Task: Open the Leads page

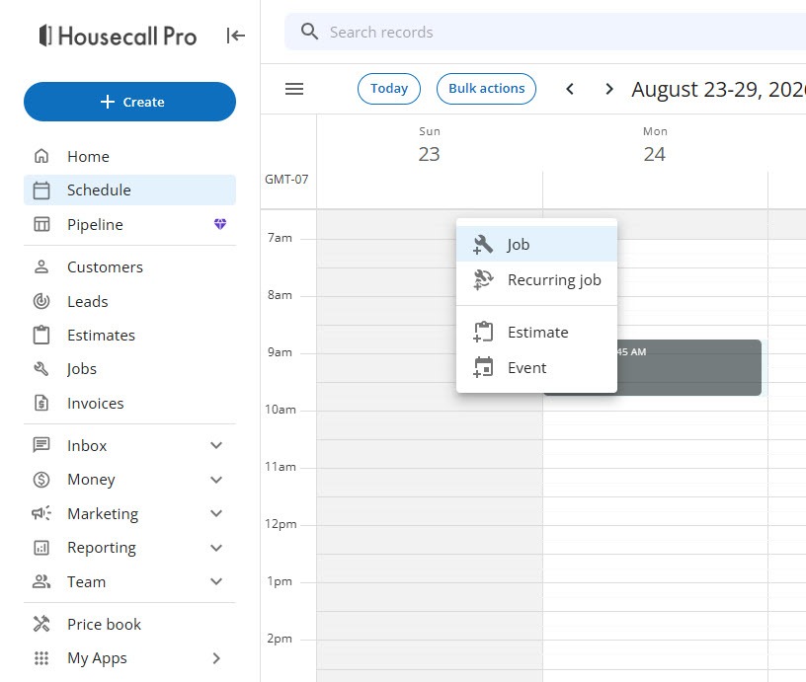Action: pyautogui.click(x=129, y=301)
